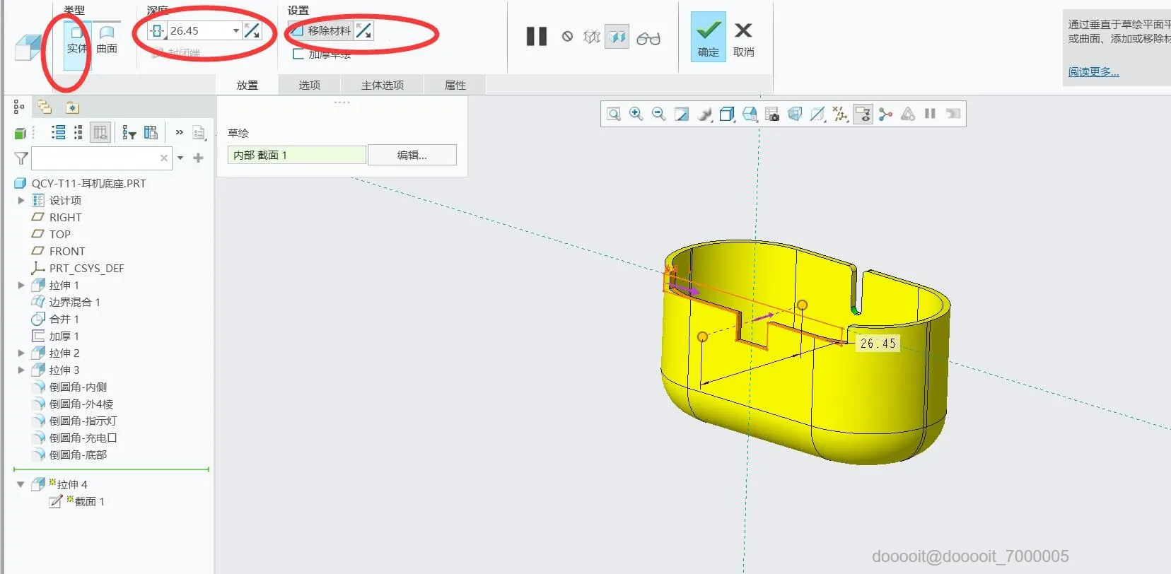Click the depth value field 26.45
1171x574 pixels.
199,31
